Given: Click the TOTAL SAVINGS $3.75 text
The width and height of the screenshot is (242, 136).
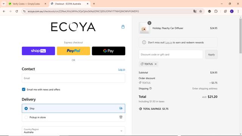Looking at the screenshot, I should click(156, 109).
